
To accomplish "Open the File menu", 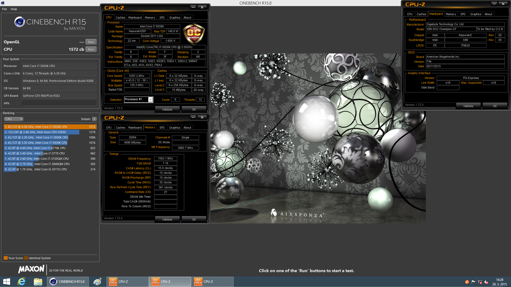I will 5,9.
